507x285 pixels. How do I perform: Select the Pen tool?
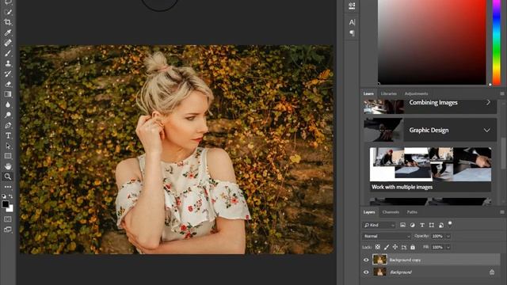[x=8, y=125]
